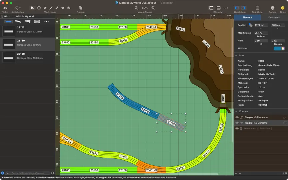Edit the Steigung slope field

click(278, 41)
